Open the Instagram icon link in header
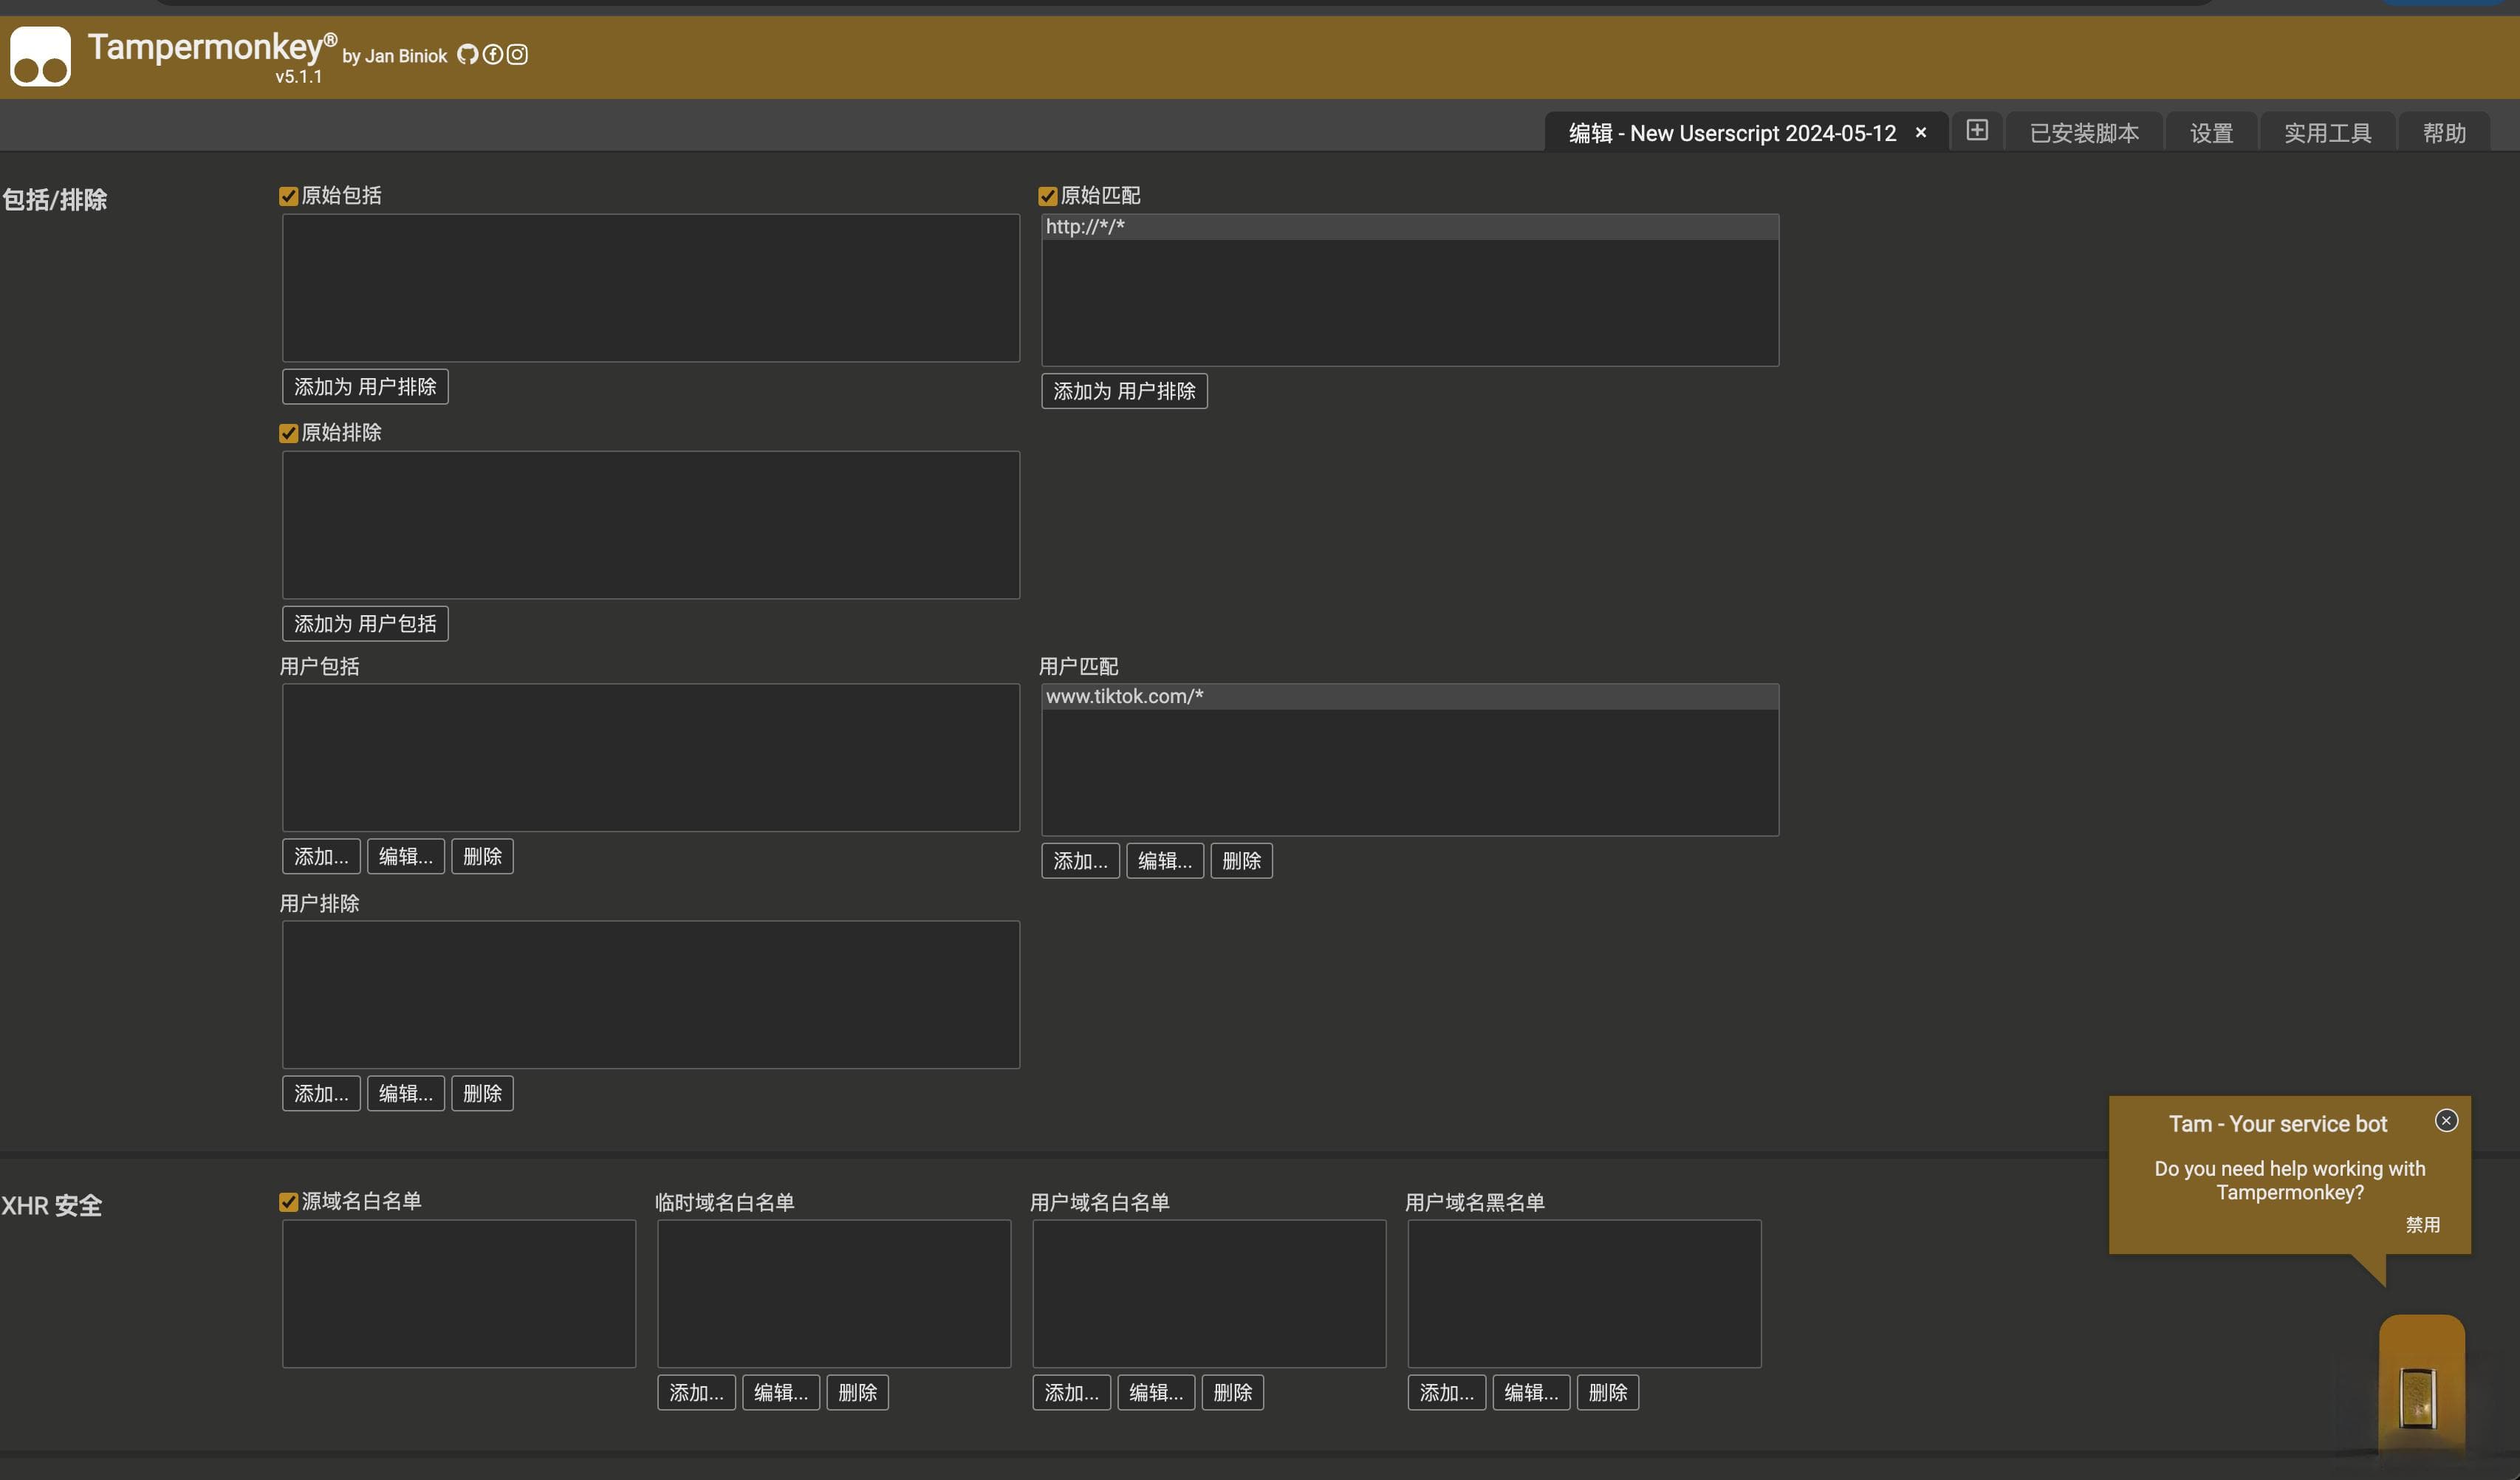The image size is (2520, 1480). [x=517, y=54]
